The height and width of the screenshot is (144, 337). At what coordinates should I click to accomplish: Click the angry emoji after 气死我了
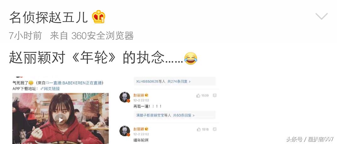coord(31,83)
